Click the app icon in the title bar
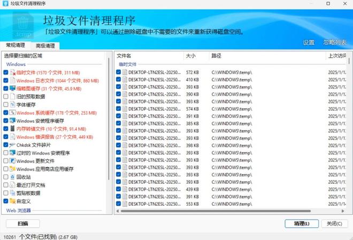The width and height of the screenshot is (353, 240). 5,3
